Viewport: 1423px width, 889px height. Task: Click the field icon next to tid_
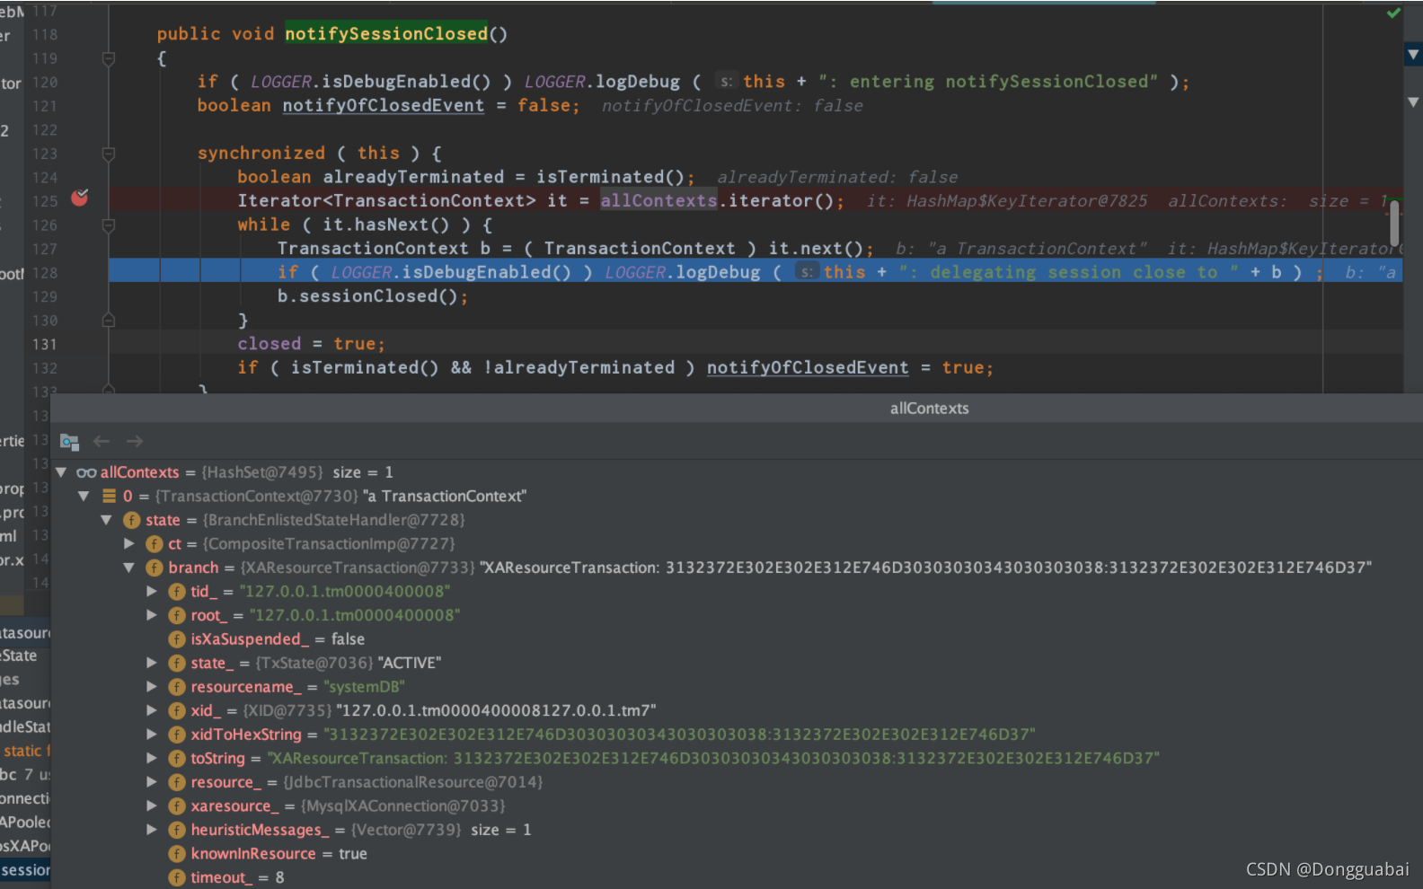click(x=177, y=592)
